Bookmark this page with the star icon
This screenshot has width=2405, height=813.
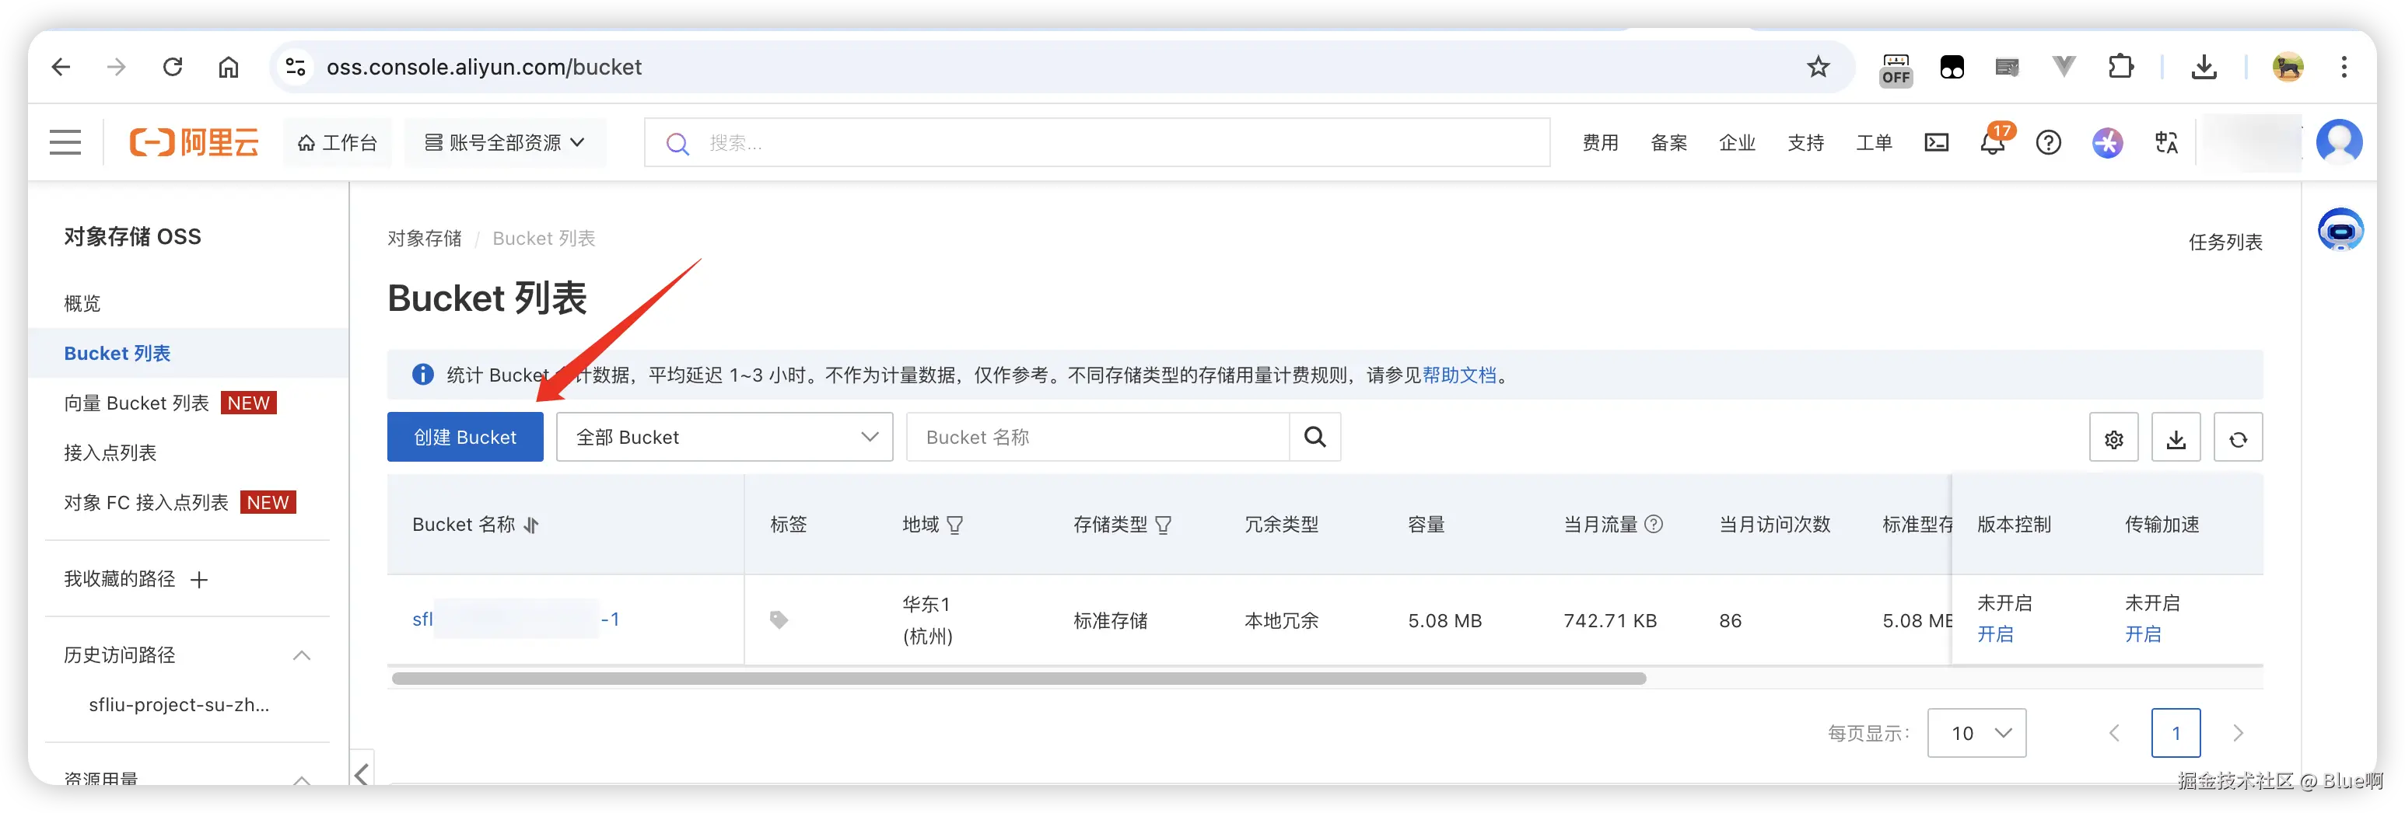click(x=1818, y=67)
